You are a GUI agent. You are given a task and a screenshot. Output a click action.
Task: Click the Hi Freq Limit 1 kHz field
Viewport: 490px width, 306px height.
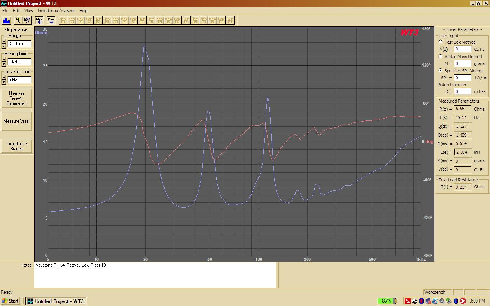tap(19, 62)
